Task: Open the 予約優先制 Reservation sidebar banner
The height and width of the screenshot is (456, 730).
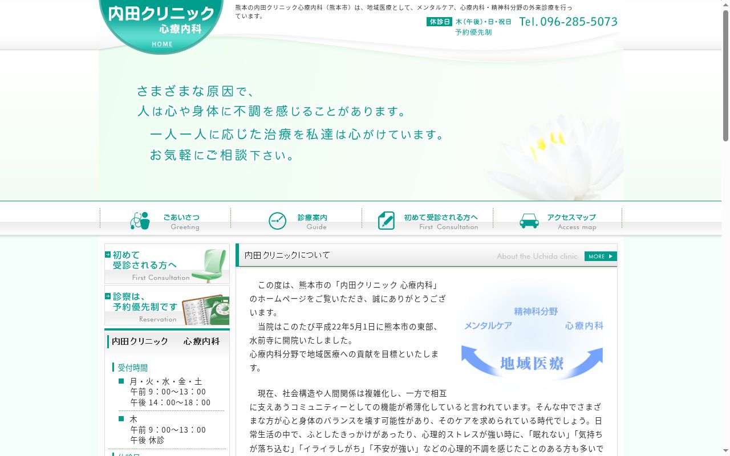Action: pos(167,306)
